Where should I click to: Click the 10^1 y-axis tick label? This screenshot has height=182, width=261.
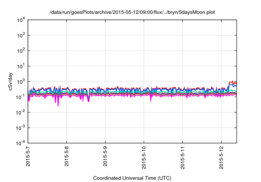click(x=21, y=66)
